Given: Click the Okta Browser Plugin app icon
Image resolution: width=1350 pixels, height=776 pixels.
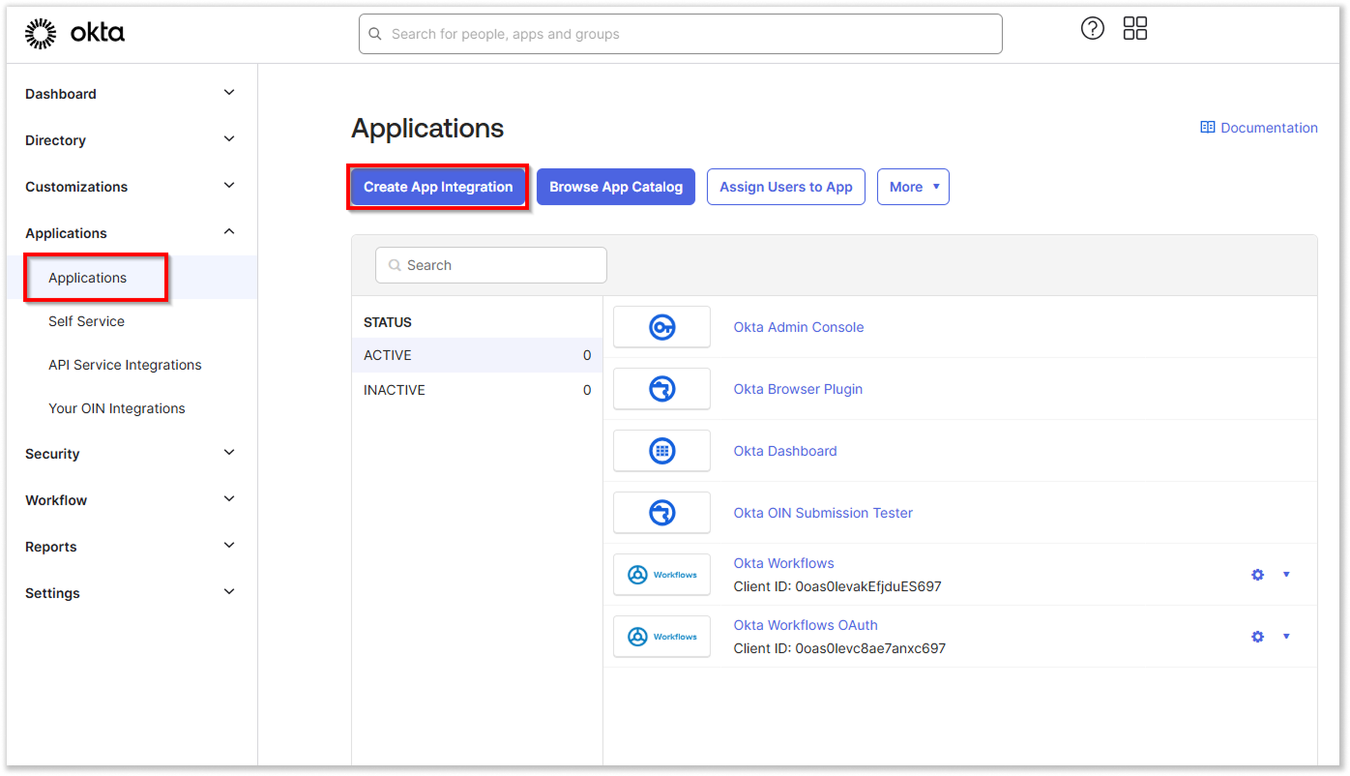Looking at the screenshot, I should 662,389.
